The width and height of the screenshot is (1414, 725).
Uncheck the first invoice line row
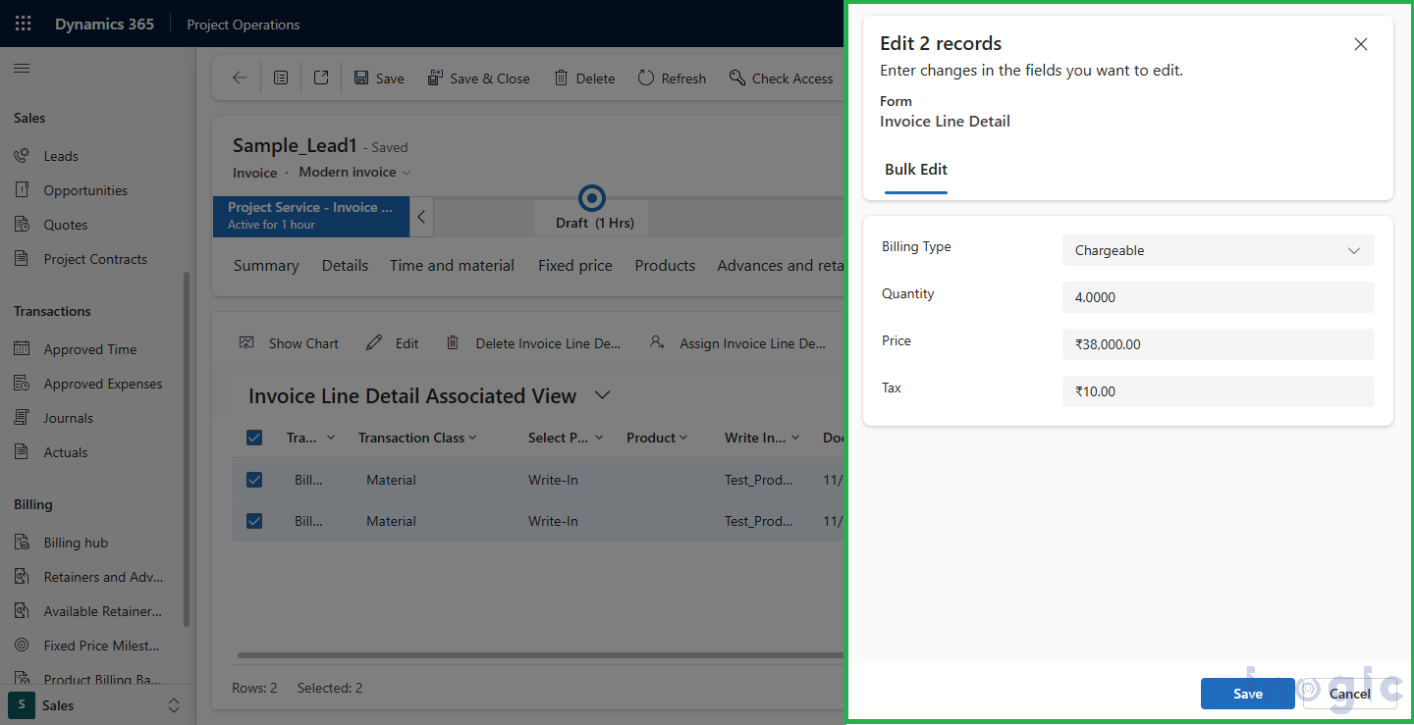coord(254,480)
